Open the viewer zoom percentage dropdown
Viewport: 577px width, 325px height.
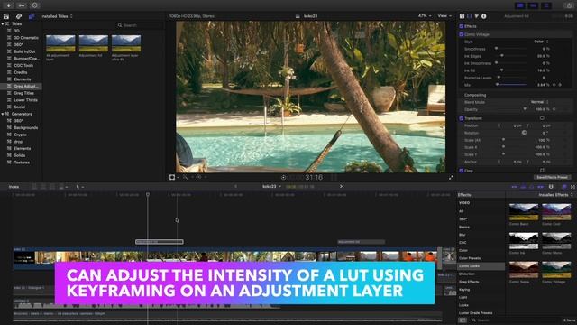425,16
